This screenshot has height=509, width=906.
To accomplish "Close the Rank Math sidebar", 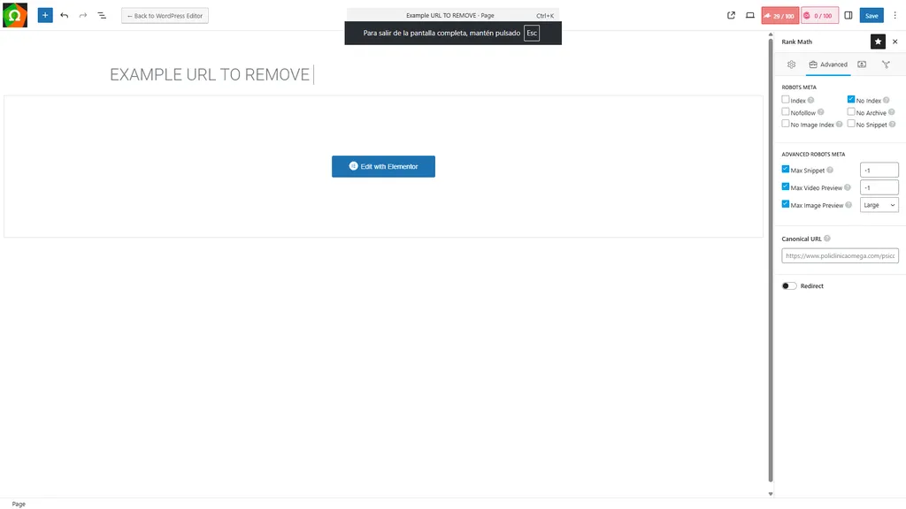I will point(895,42).
